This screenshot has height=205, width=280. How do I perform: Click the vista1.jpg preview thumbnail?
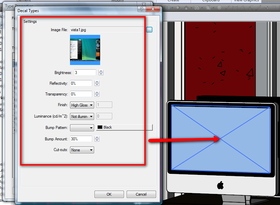[x=85, y=50]
